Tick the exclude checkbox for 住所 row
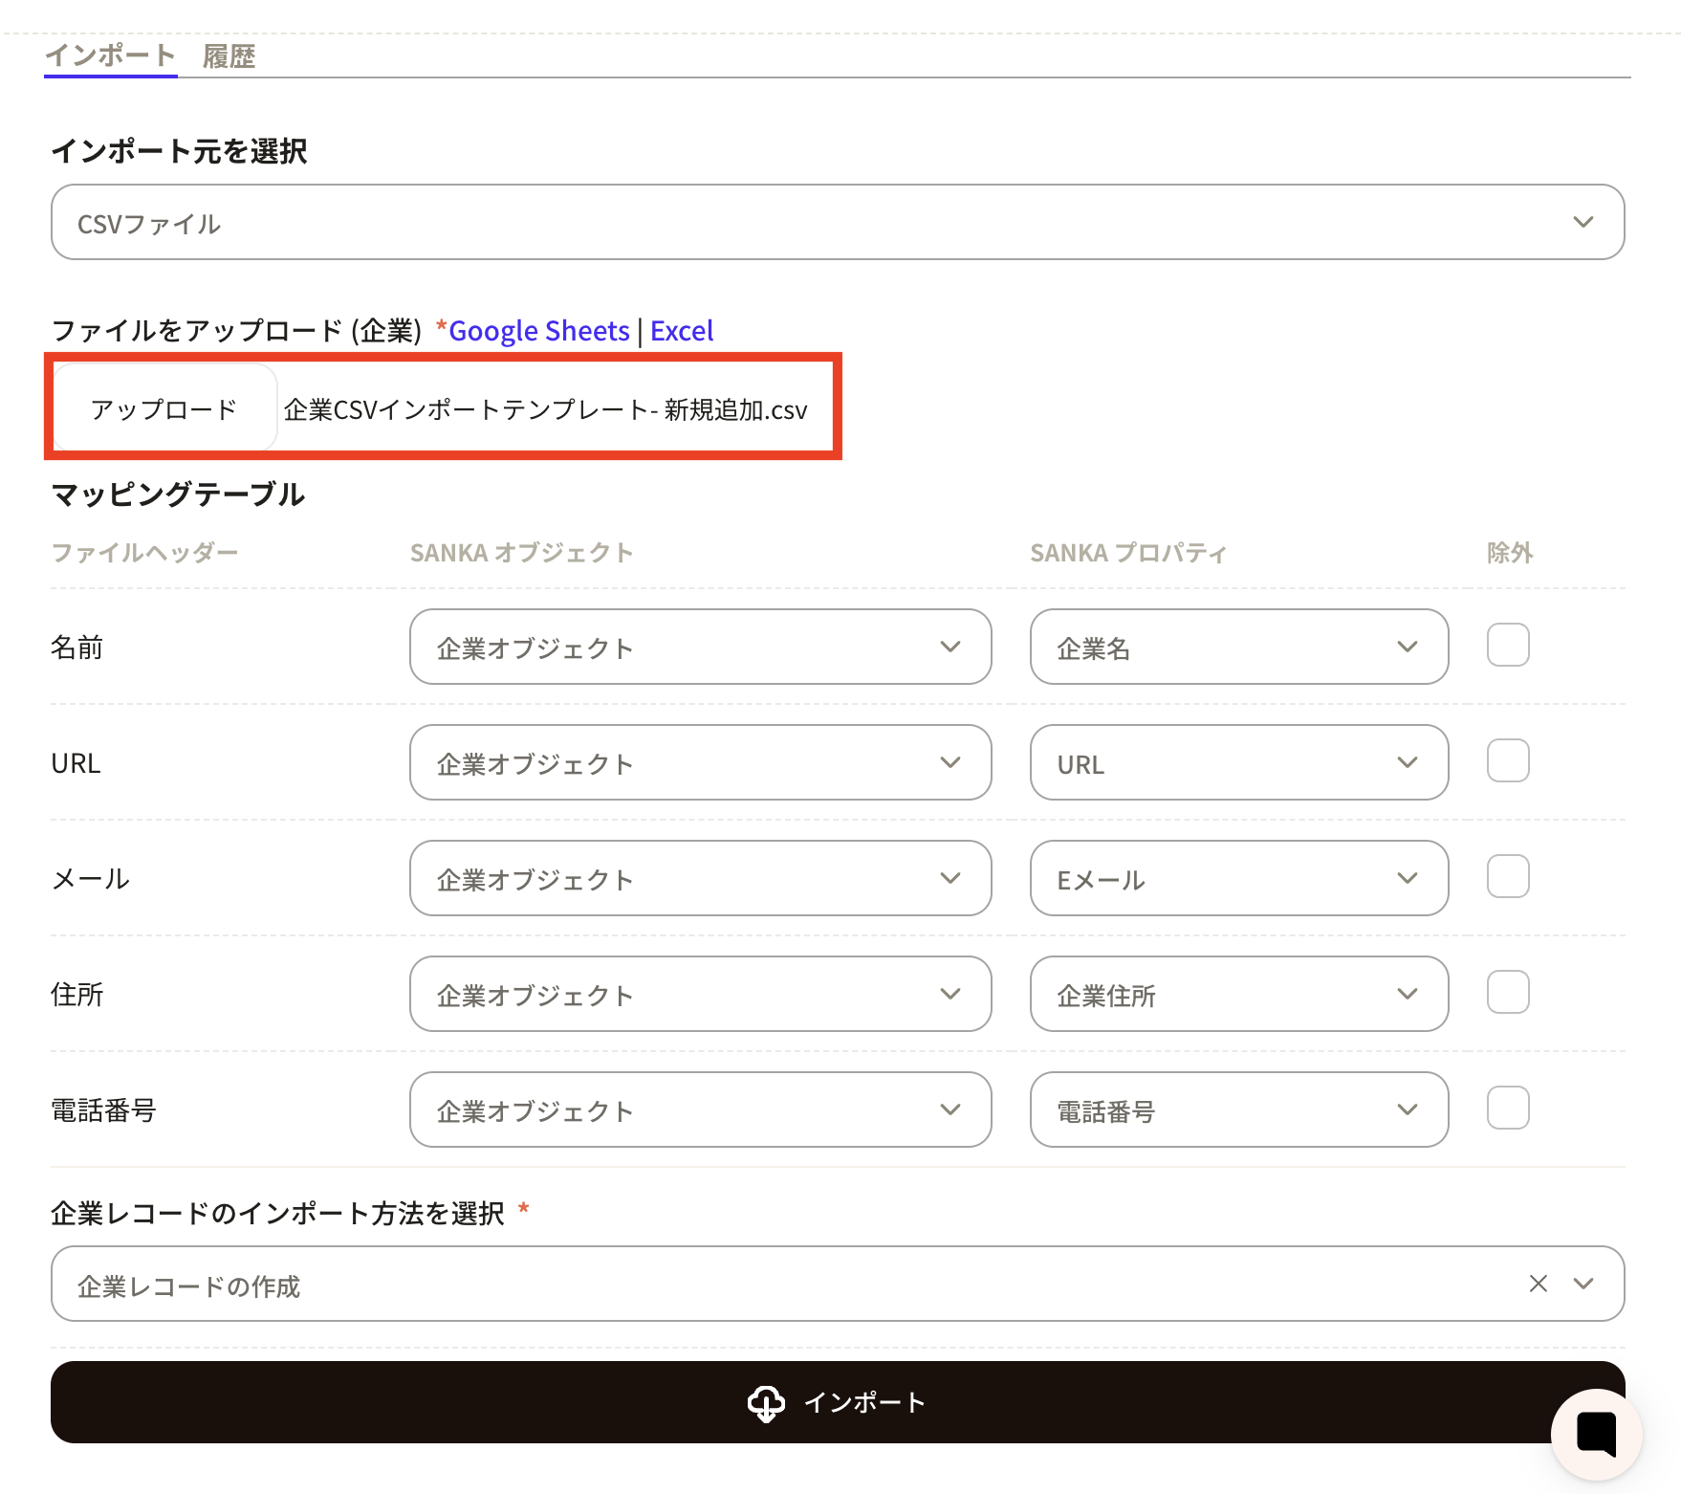Image resolution: width=1681 pixels, height=1494 pixels. tap(1507, 993)
